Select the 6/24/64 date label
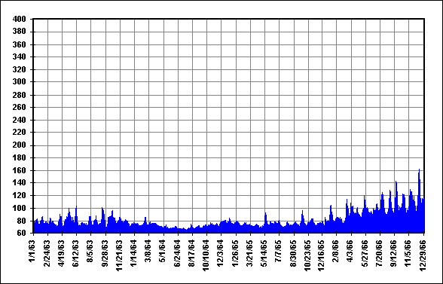 coord(177,253)
